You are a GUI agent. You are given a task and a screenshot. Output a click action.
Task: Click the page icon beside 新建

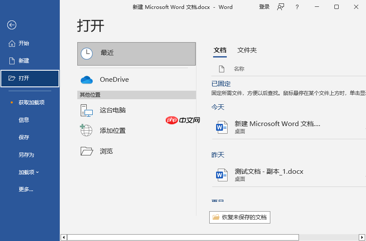coord(12,61)
